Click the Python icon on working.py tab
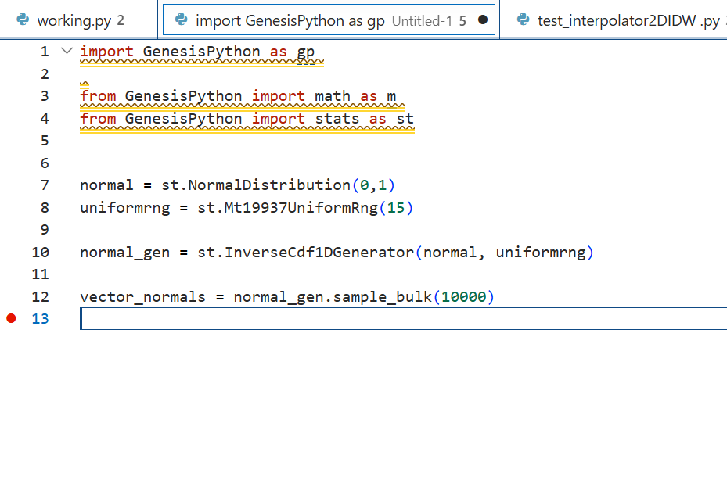This screenshot has height=498, width=727. (23, 20)
